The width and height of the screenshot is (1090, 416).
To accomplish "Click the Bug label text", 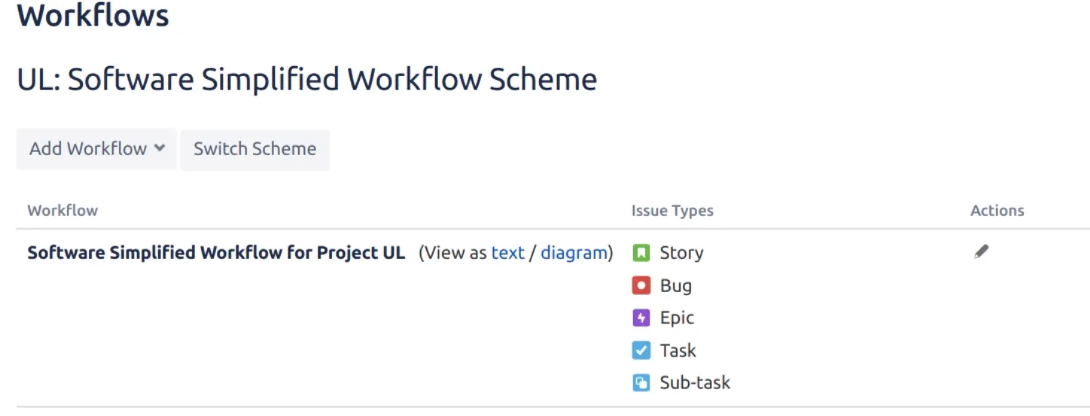I will tap(675, 286).
